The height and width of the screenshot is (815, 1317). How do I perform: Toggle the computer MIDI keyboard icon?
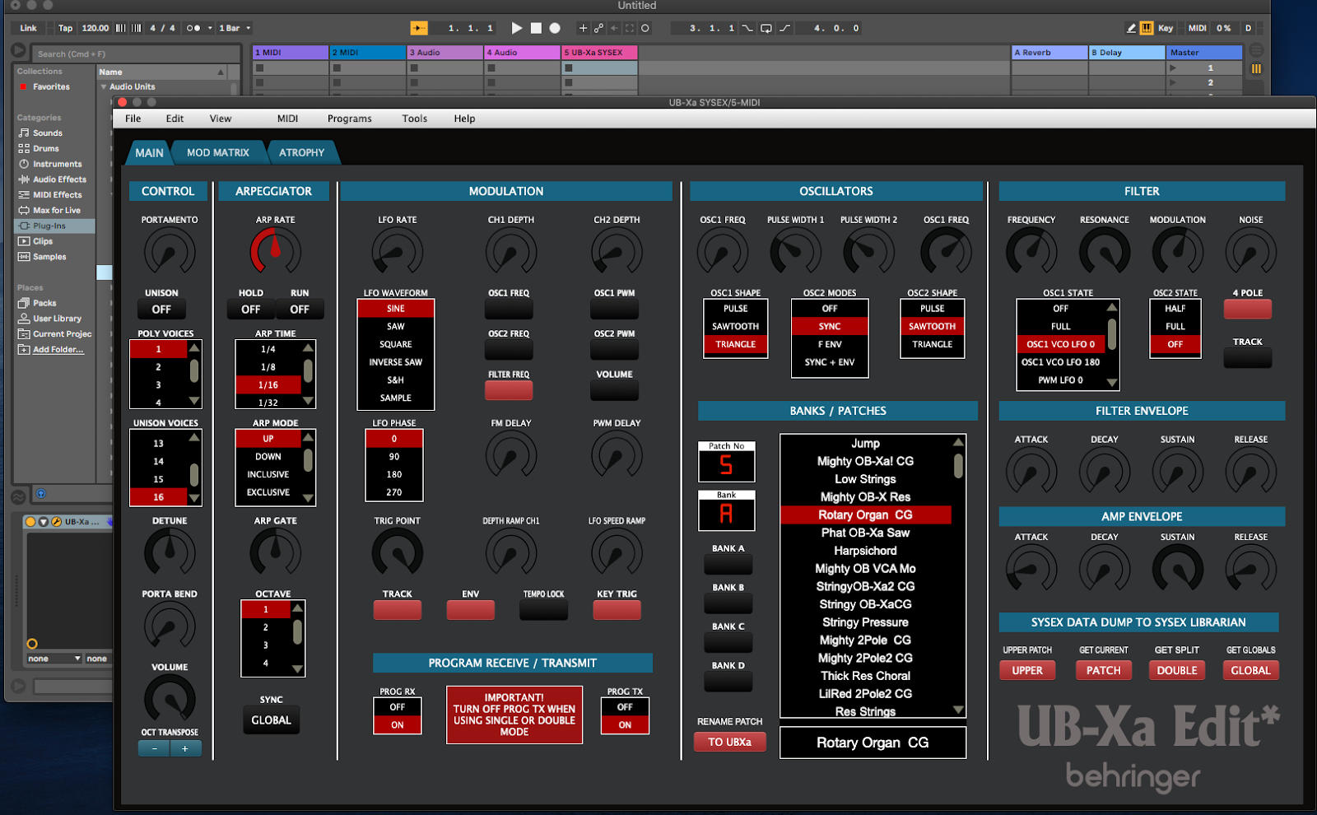click(1147, 28)
